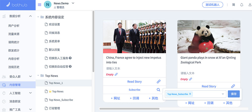
Task: Click the panda photo thumbnail
Action: pyautogui.click(x=209, y=37)
